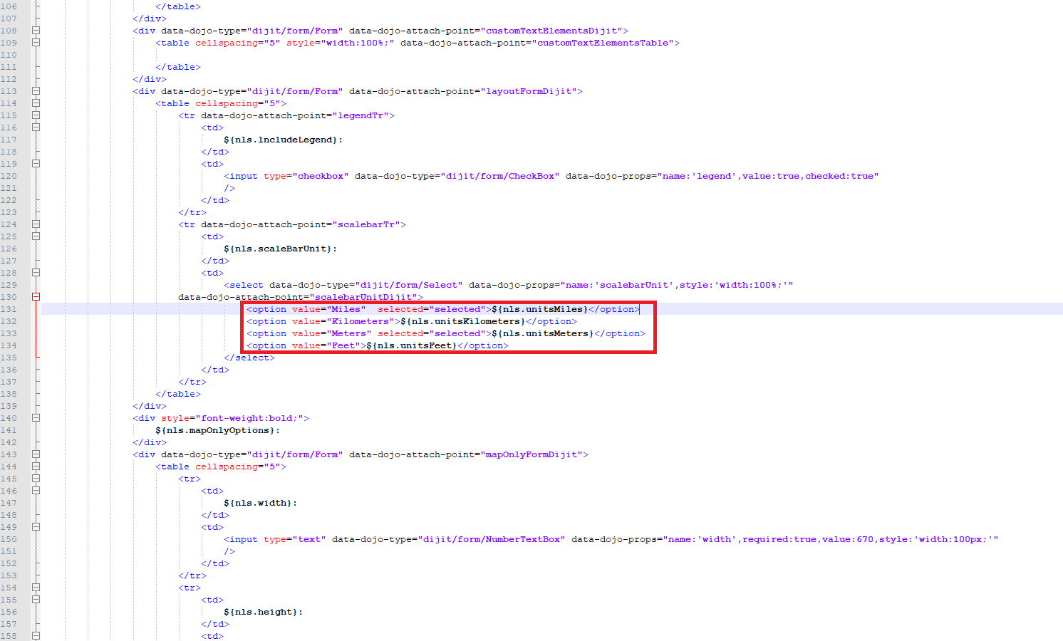This screenshot has width=1063, height=641.
Task: Click the option value "Kilometers"
Action: coord(361,321)
